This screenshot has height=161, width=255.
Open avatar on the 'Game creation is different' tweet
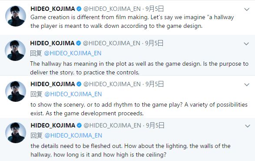pos(16,16)
